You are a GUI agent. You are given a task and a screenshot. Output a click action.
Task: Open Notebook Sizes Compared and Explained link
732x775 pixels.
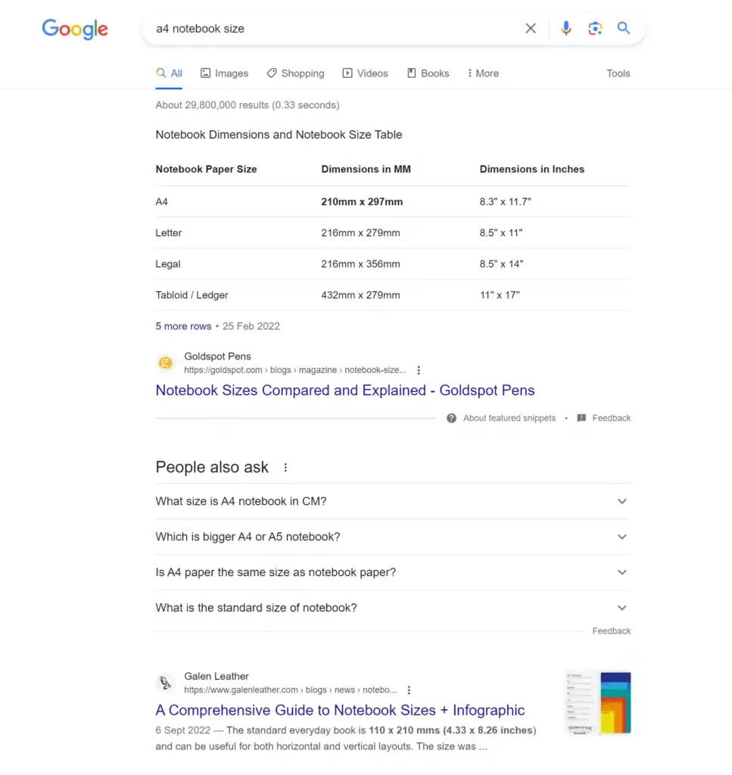tap(345, 391)
